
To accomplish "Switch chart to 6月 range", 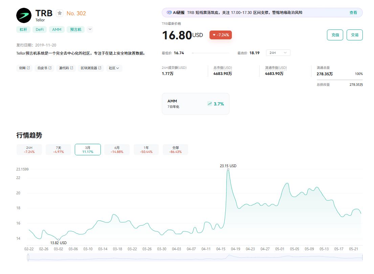I will pyautogui.click(x=117, y=150).
